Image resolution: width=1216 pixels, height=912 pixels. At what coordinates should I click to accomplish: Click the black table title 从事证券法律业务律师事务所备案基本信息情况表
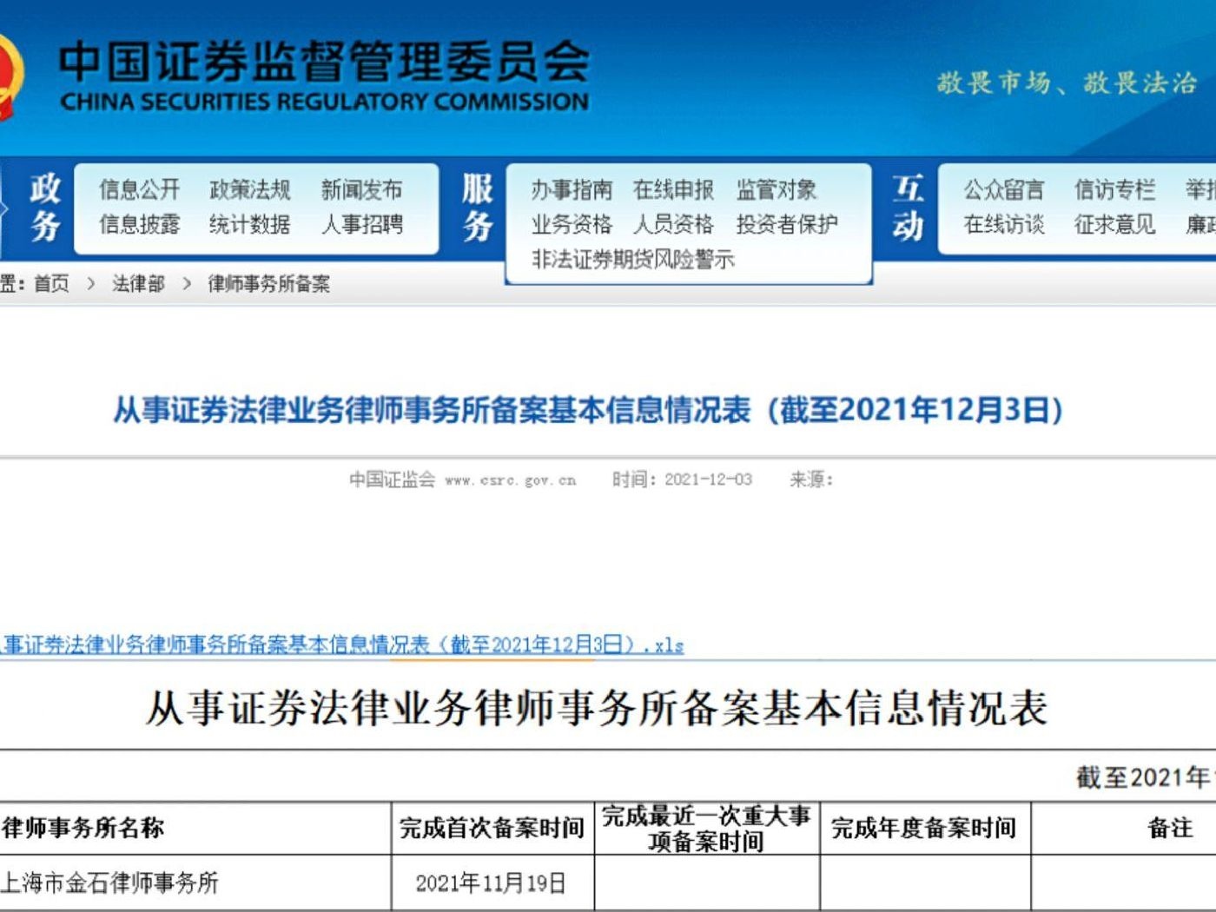598,708
